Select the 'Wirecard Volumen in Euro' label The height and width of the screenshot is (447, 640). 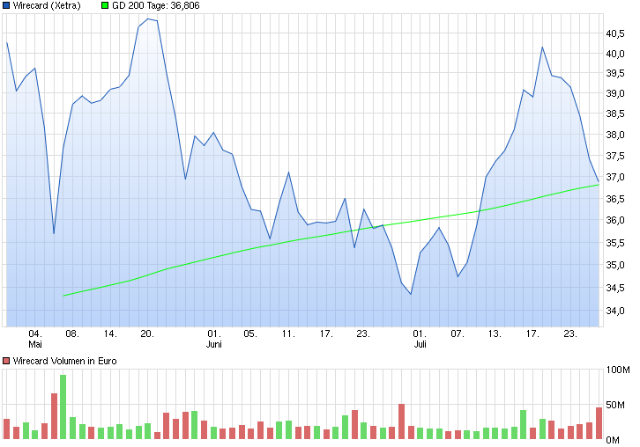click(x=64, y=361)
